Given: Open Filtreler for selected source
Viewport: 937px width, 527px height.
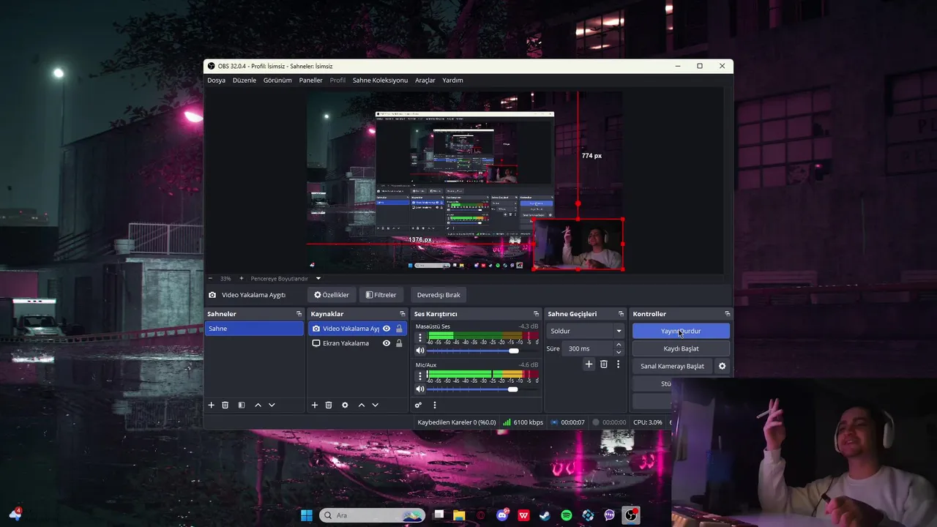Looking at the screenshot, I should pos(381,295).
